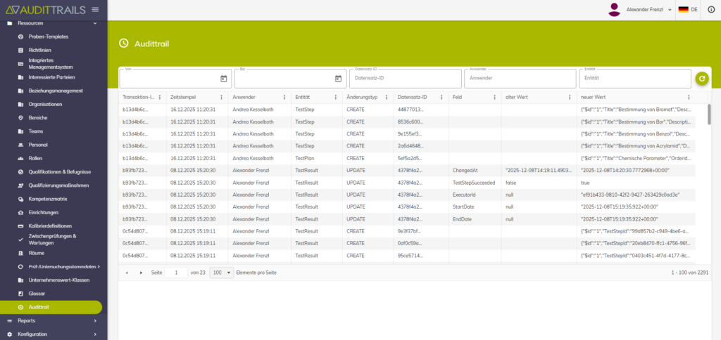The width and height of the screenshot is (721, 340).
Task: Open column menu for Anwender header
Action: (x=284, y=97)
